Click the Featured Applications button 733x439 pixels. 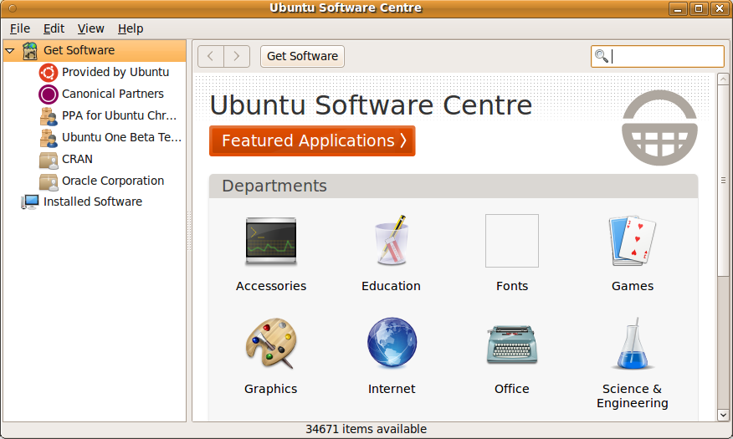(x=312, y=140)
